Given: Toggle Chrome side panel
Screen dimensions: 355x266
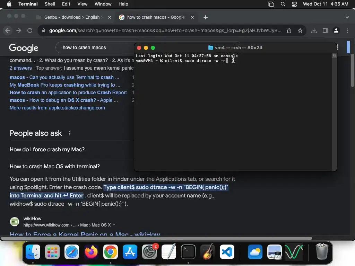Looking at the screenshot, I should (x=325, y=30).
